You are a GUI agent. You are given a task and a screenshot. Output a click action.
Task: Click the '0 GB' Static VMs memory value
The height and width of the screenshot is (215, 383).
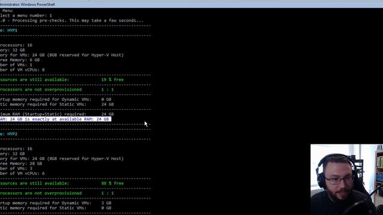tap(107, 208)
